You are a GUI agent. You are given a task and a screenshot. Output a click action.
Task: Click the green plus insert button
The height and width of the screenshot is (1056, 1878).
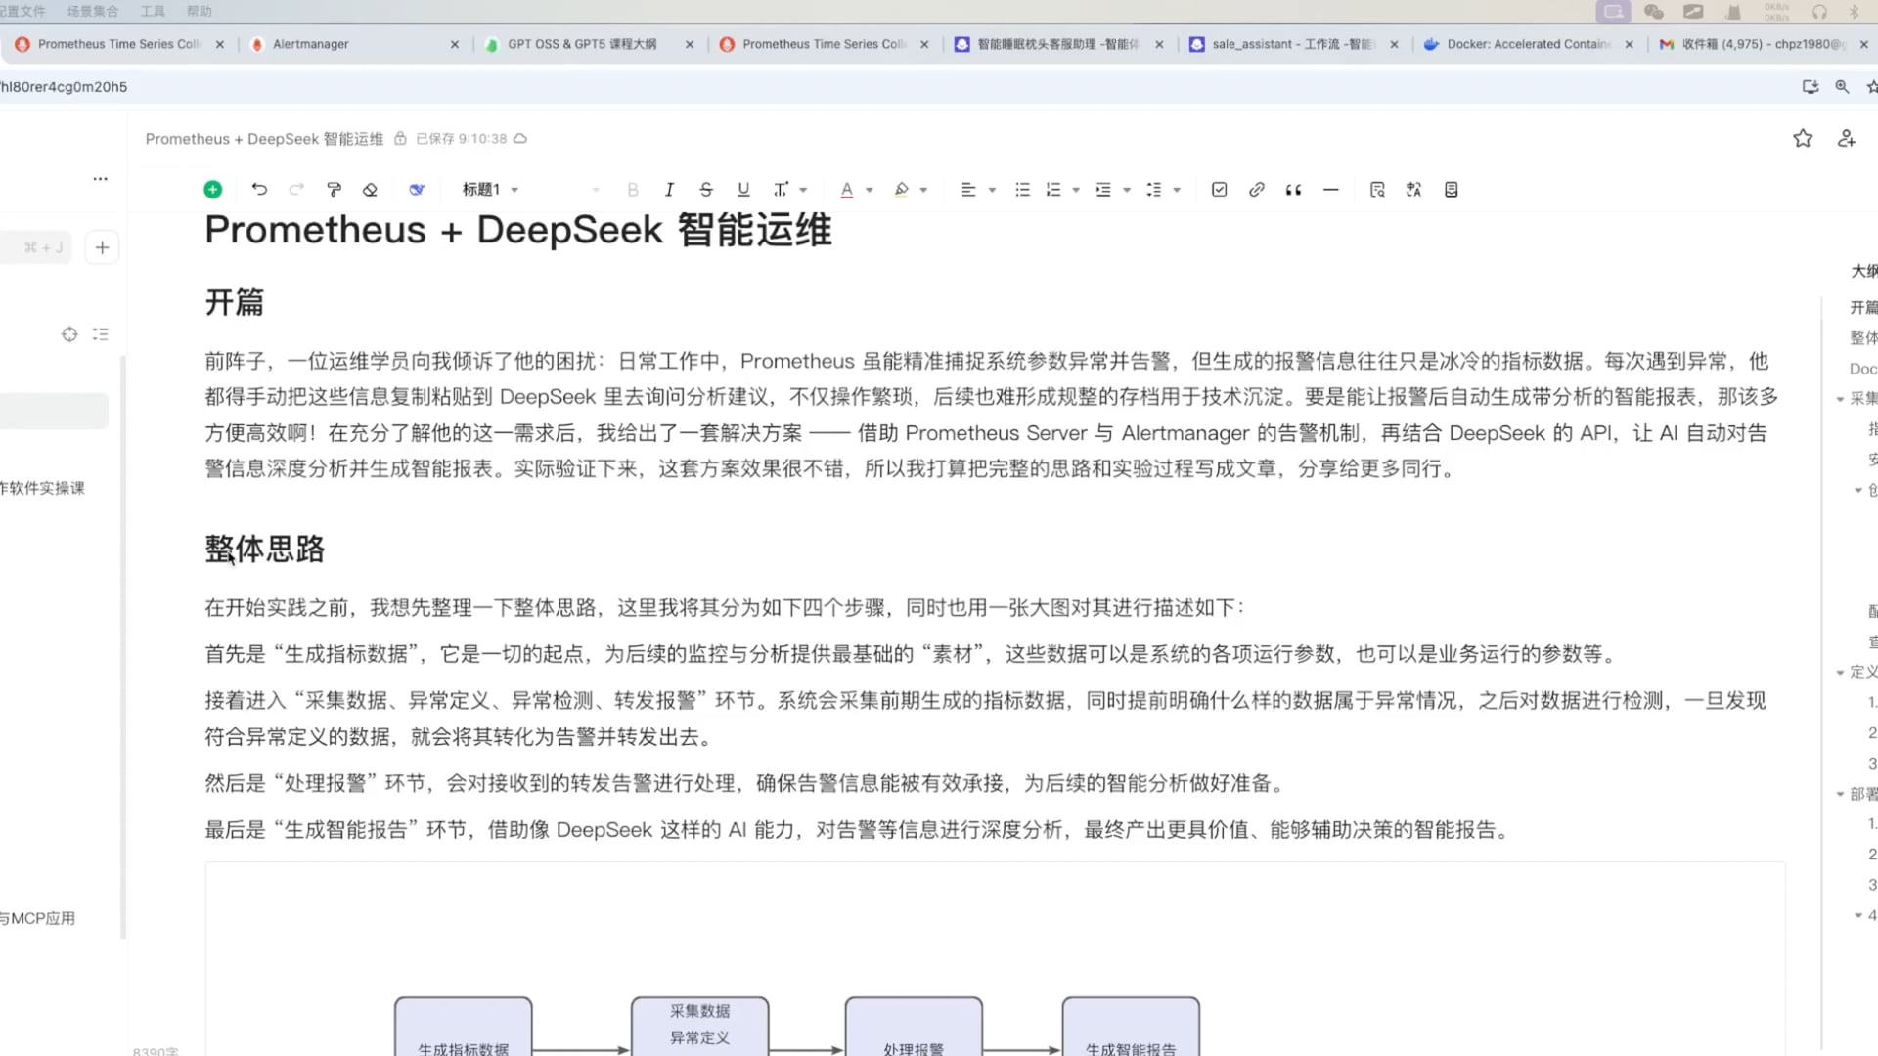213,189
